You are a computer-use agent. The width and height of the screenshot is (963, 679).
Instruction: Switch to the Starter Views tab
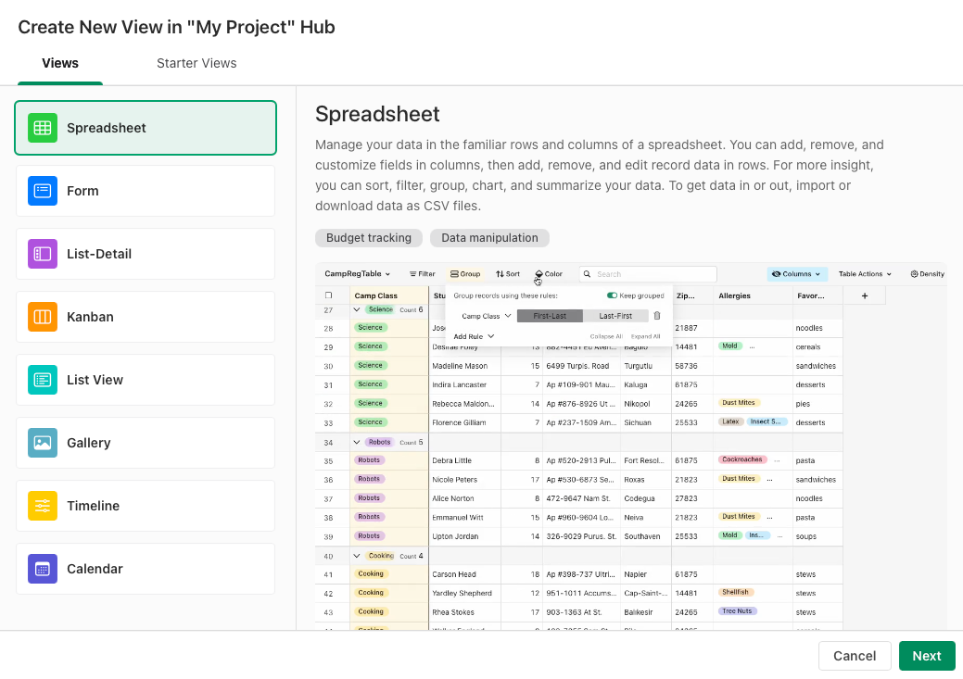coord(196,63)
